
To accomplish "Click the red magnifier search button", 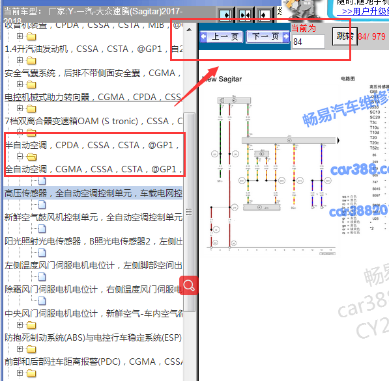I will point(189,285).
